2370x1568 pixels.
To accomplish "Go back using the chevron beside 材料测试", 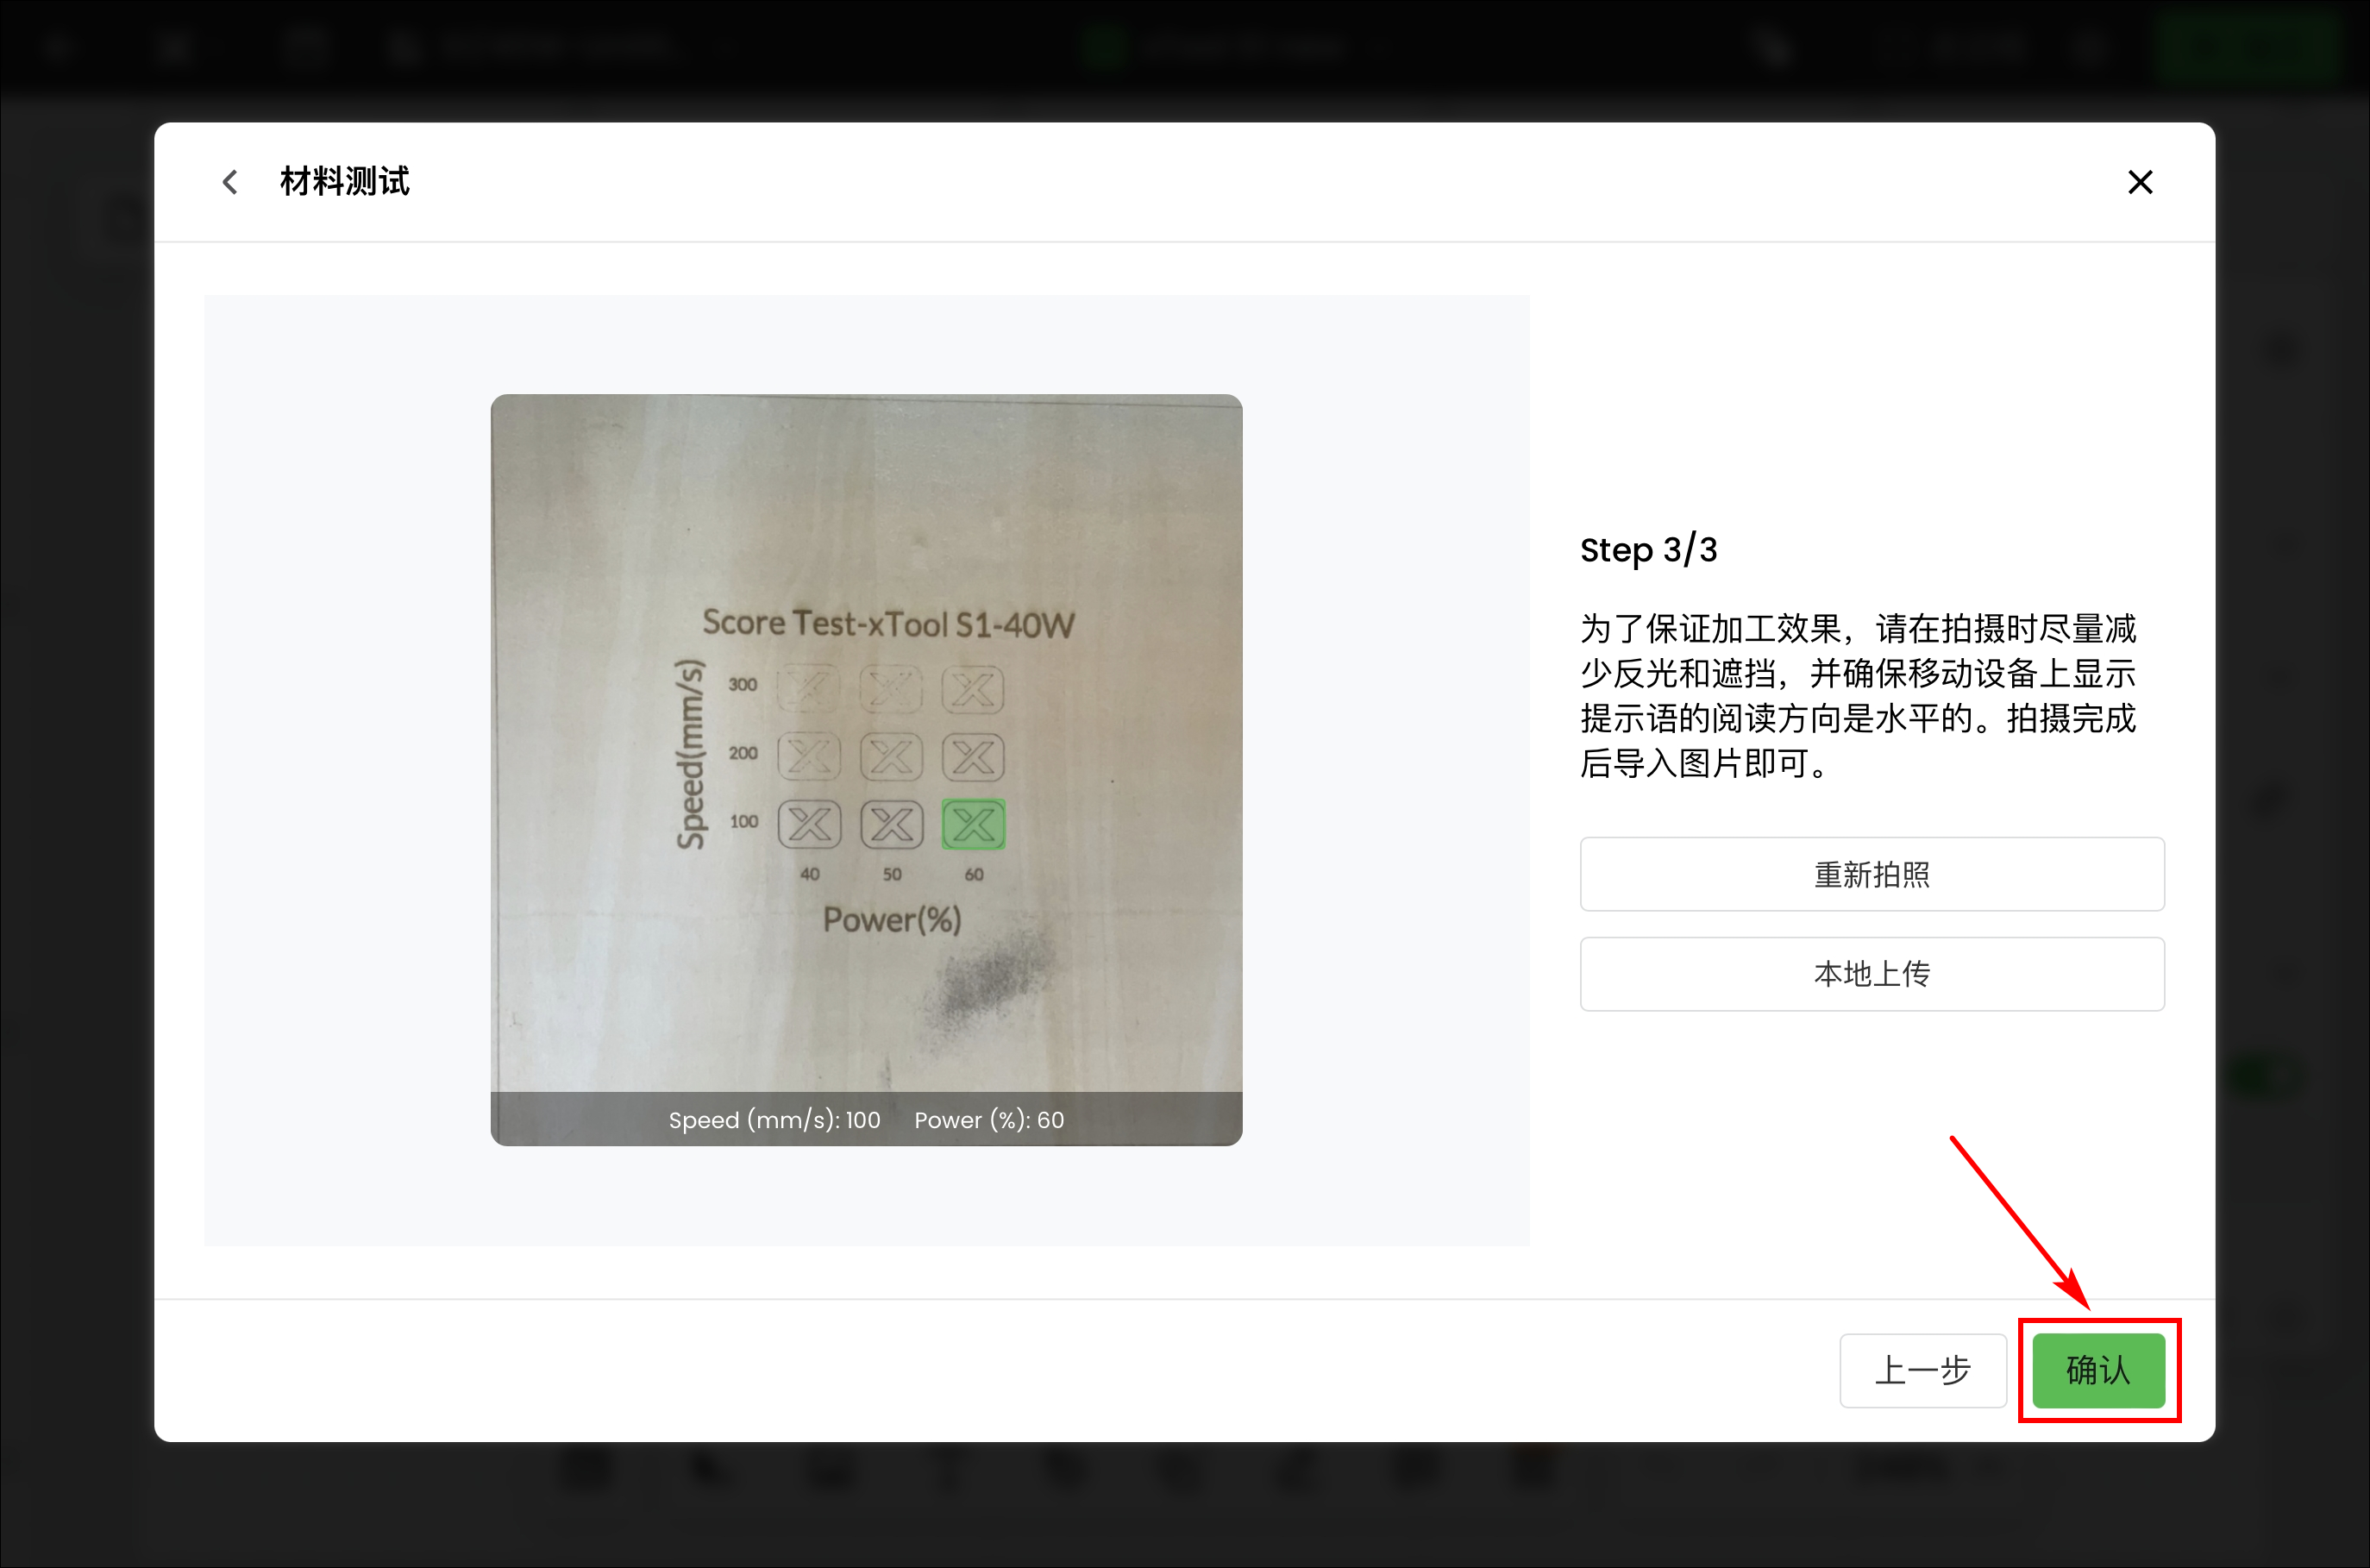I will (x=230, y=182).
